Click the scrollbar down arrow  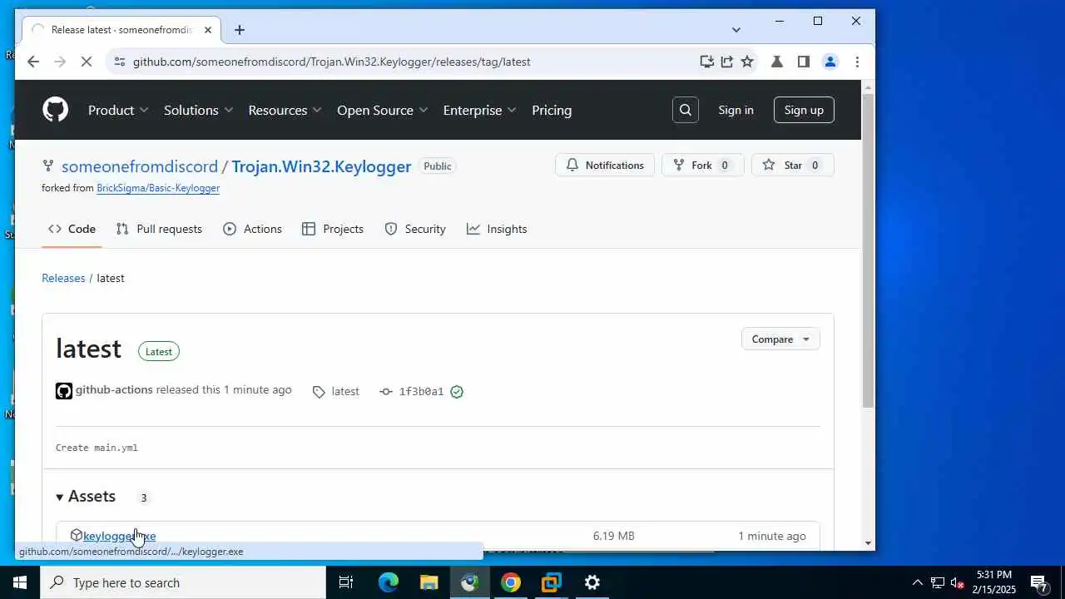(x=868, y=543)
